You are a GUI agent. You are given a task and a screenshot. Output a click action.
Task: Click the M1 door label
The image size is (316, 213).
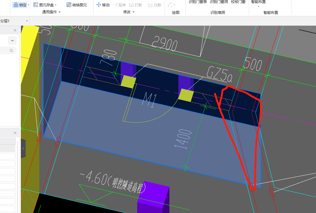(x=150, y=100)
